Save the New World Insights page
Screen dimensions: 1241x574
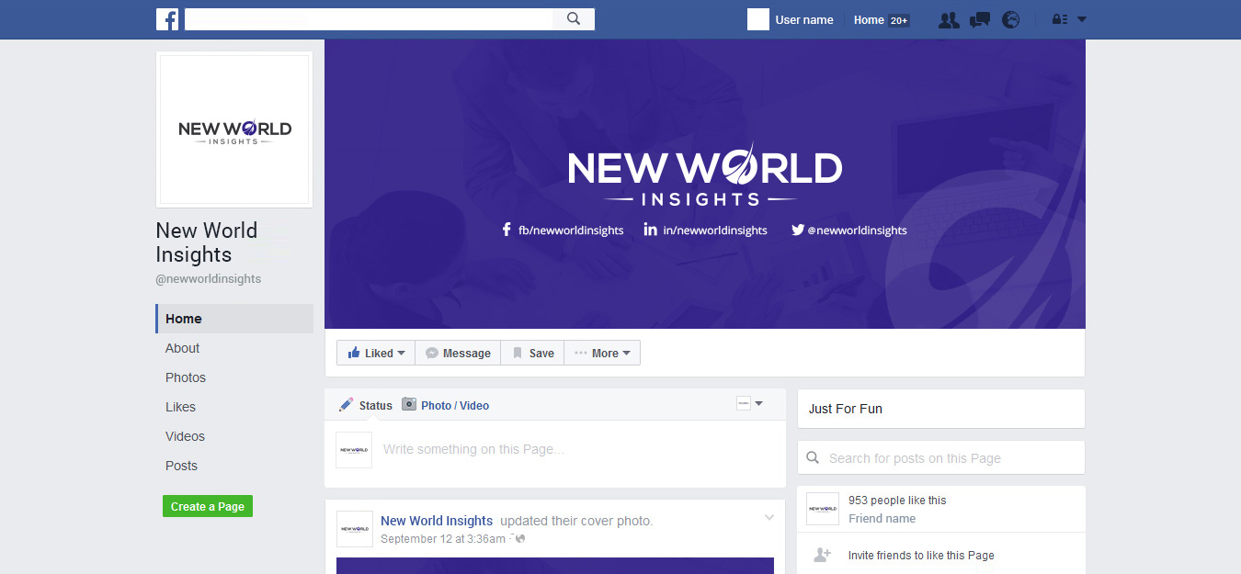[531, 353]
